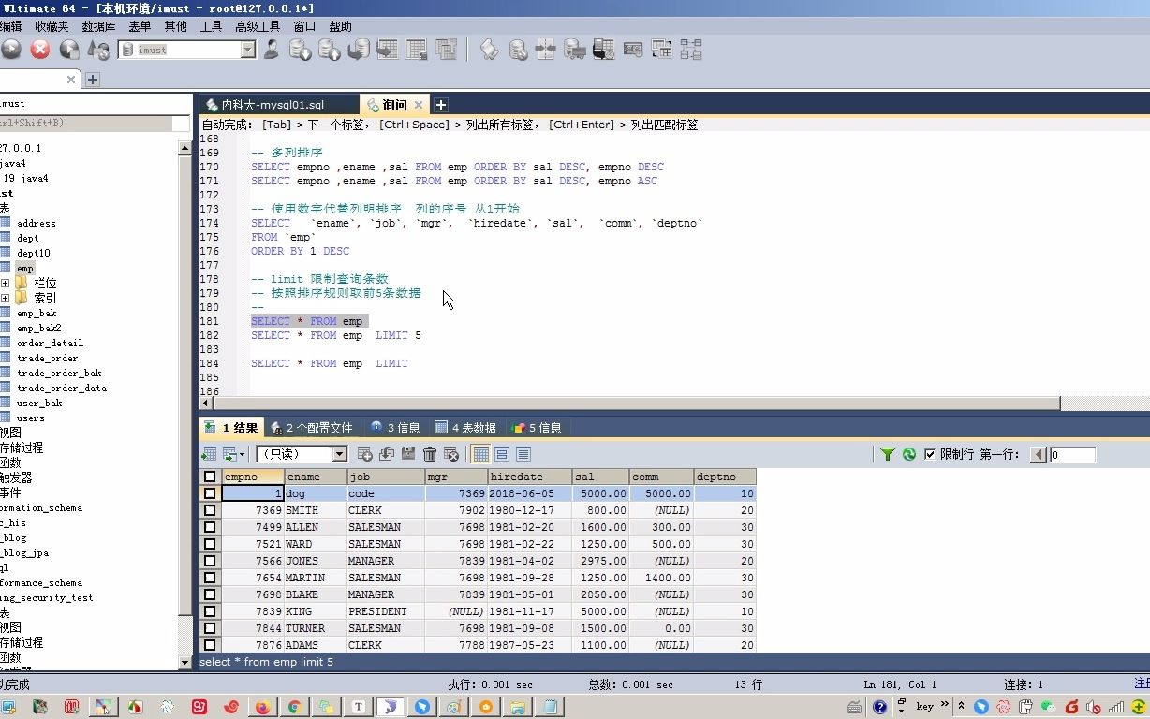1150x719 pixels.
Task: Check the row checkbox beside KING
Action: (210, 611)
